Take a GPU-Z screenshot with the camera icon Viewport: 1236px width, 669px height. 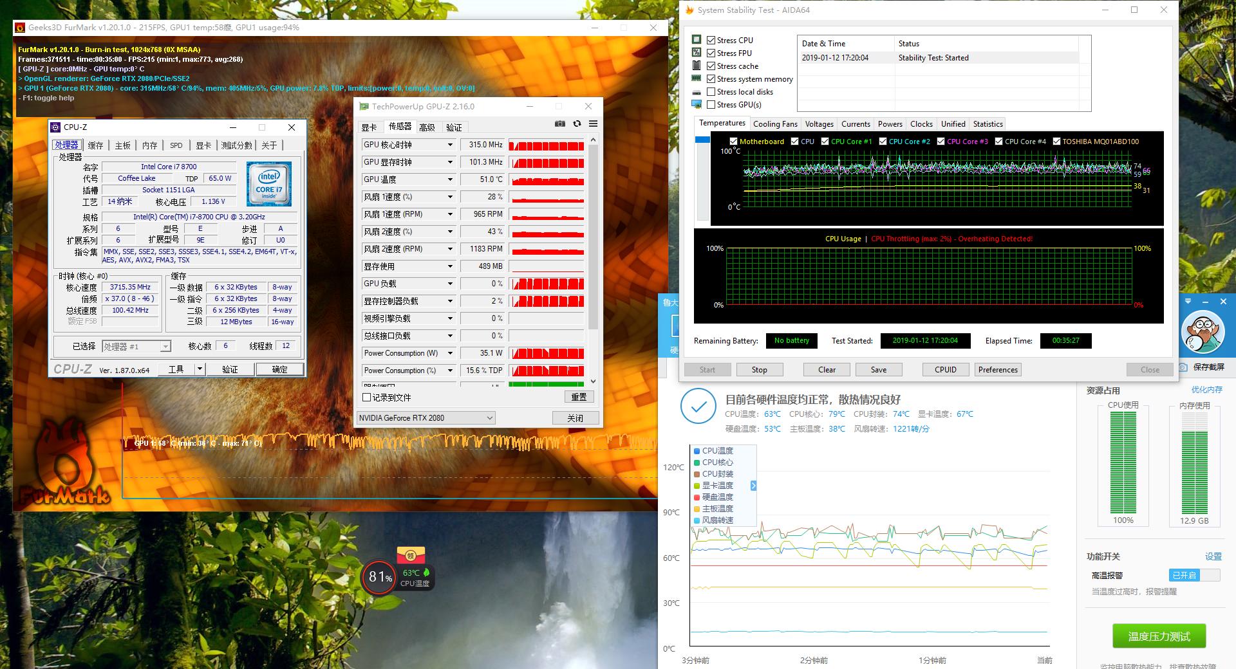tap(560, 124)
